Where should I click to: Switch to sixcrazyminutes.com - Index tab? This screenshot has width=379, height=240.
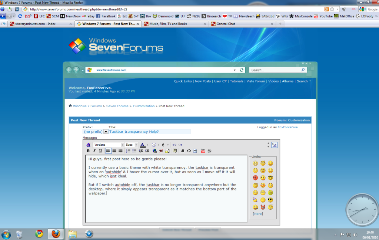click(x=41, y=24)
